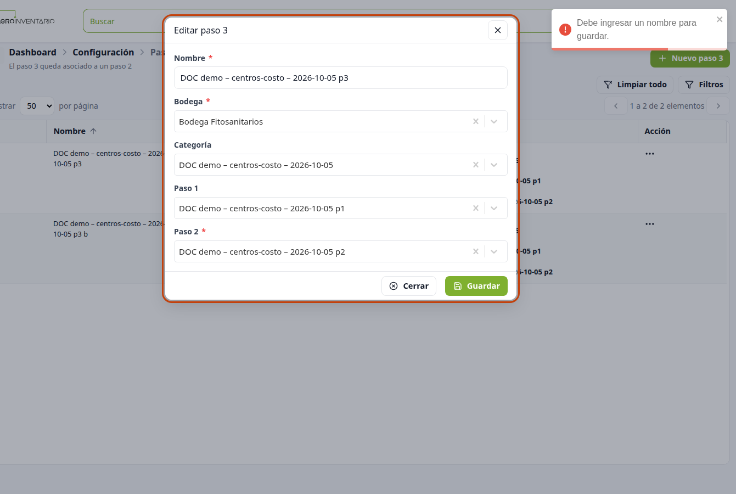Save changes with Guardar button
Image resolution: width=736 pixels, height=494 pixels.
click(476, 286)
